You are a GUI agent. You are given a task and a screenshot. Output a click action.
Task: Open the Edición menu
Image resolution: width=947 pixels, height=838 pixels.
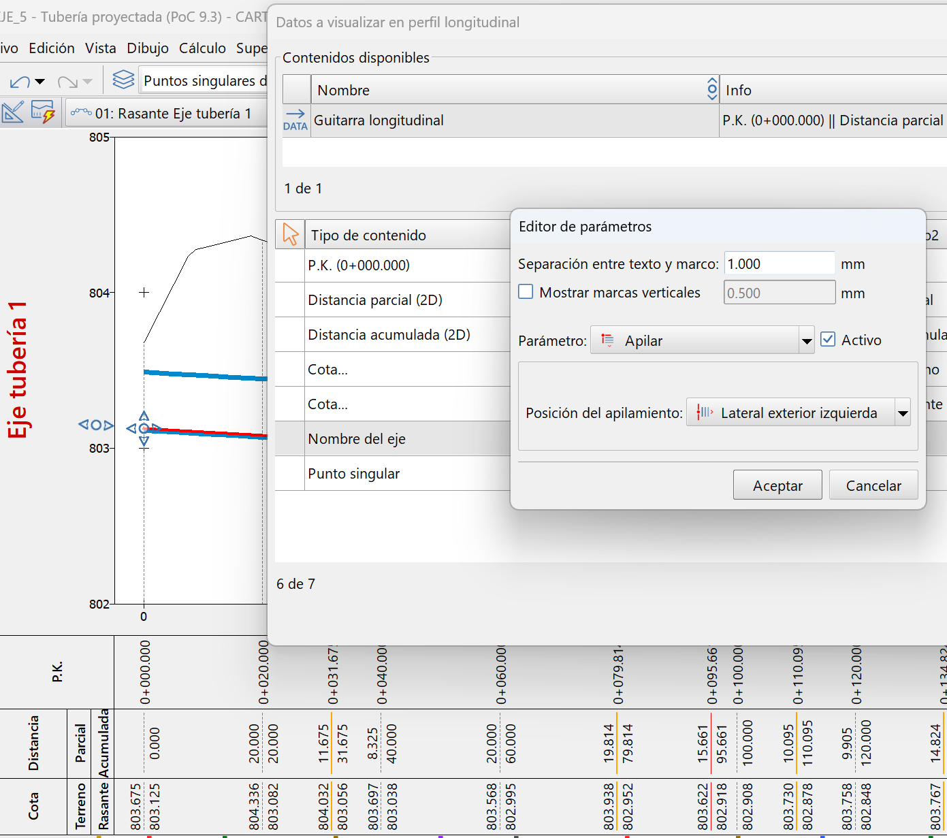(x=52, y=48)
